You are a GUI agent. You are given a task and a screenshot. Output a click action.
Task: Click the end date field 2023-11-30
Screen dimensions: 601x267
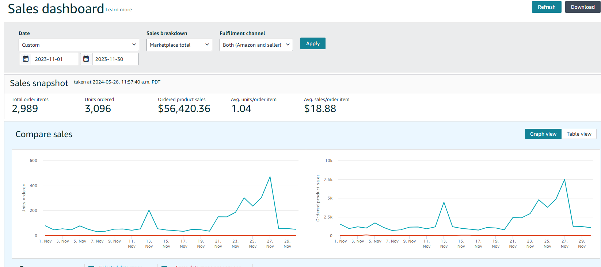click(115, 59)
